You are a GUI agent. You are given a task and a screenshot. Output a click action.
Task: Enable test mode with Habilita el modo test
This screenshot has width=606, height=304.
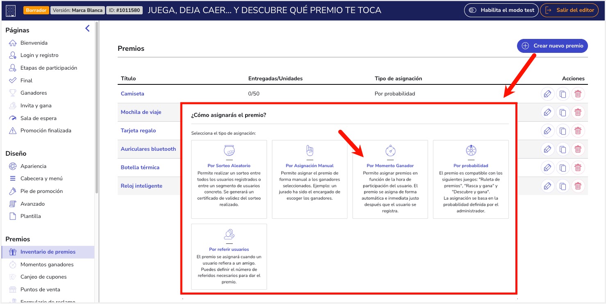(501, 10)
